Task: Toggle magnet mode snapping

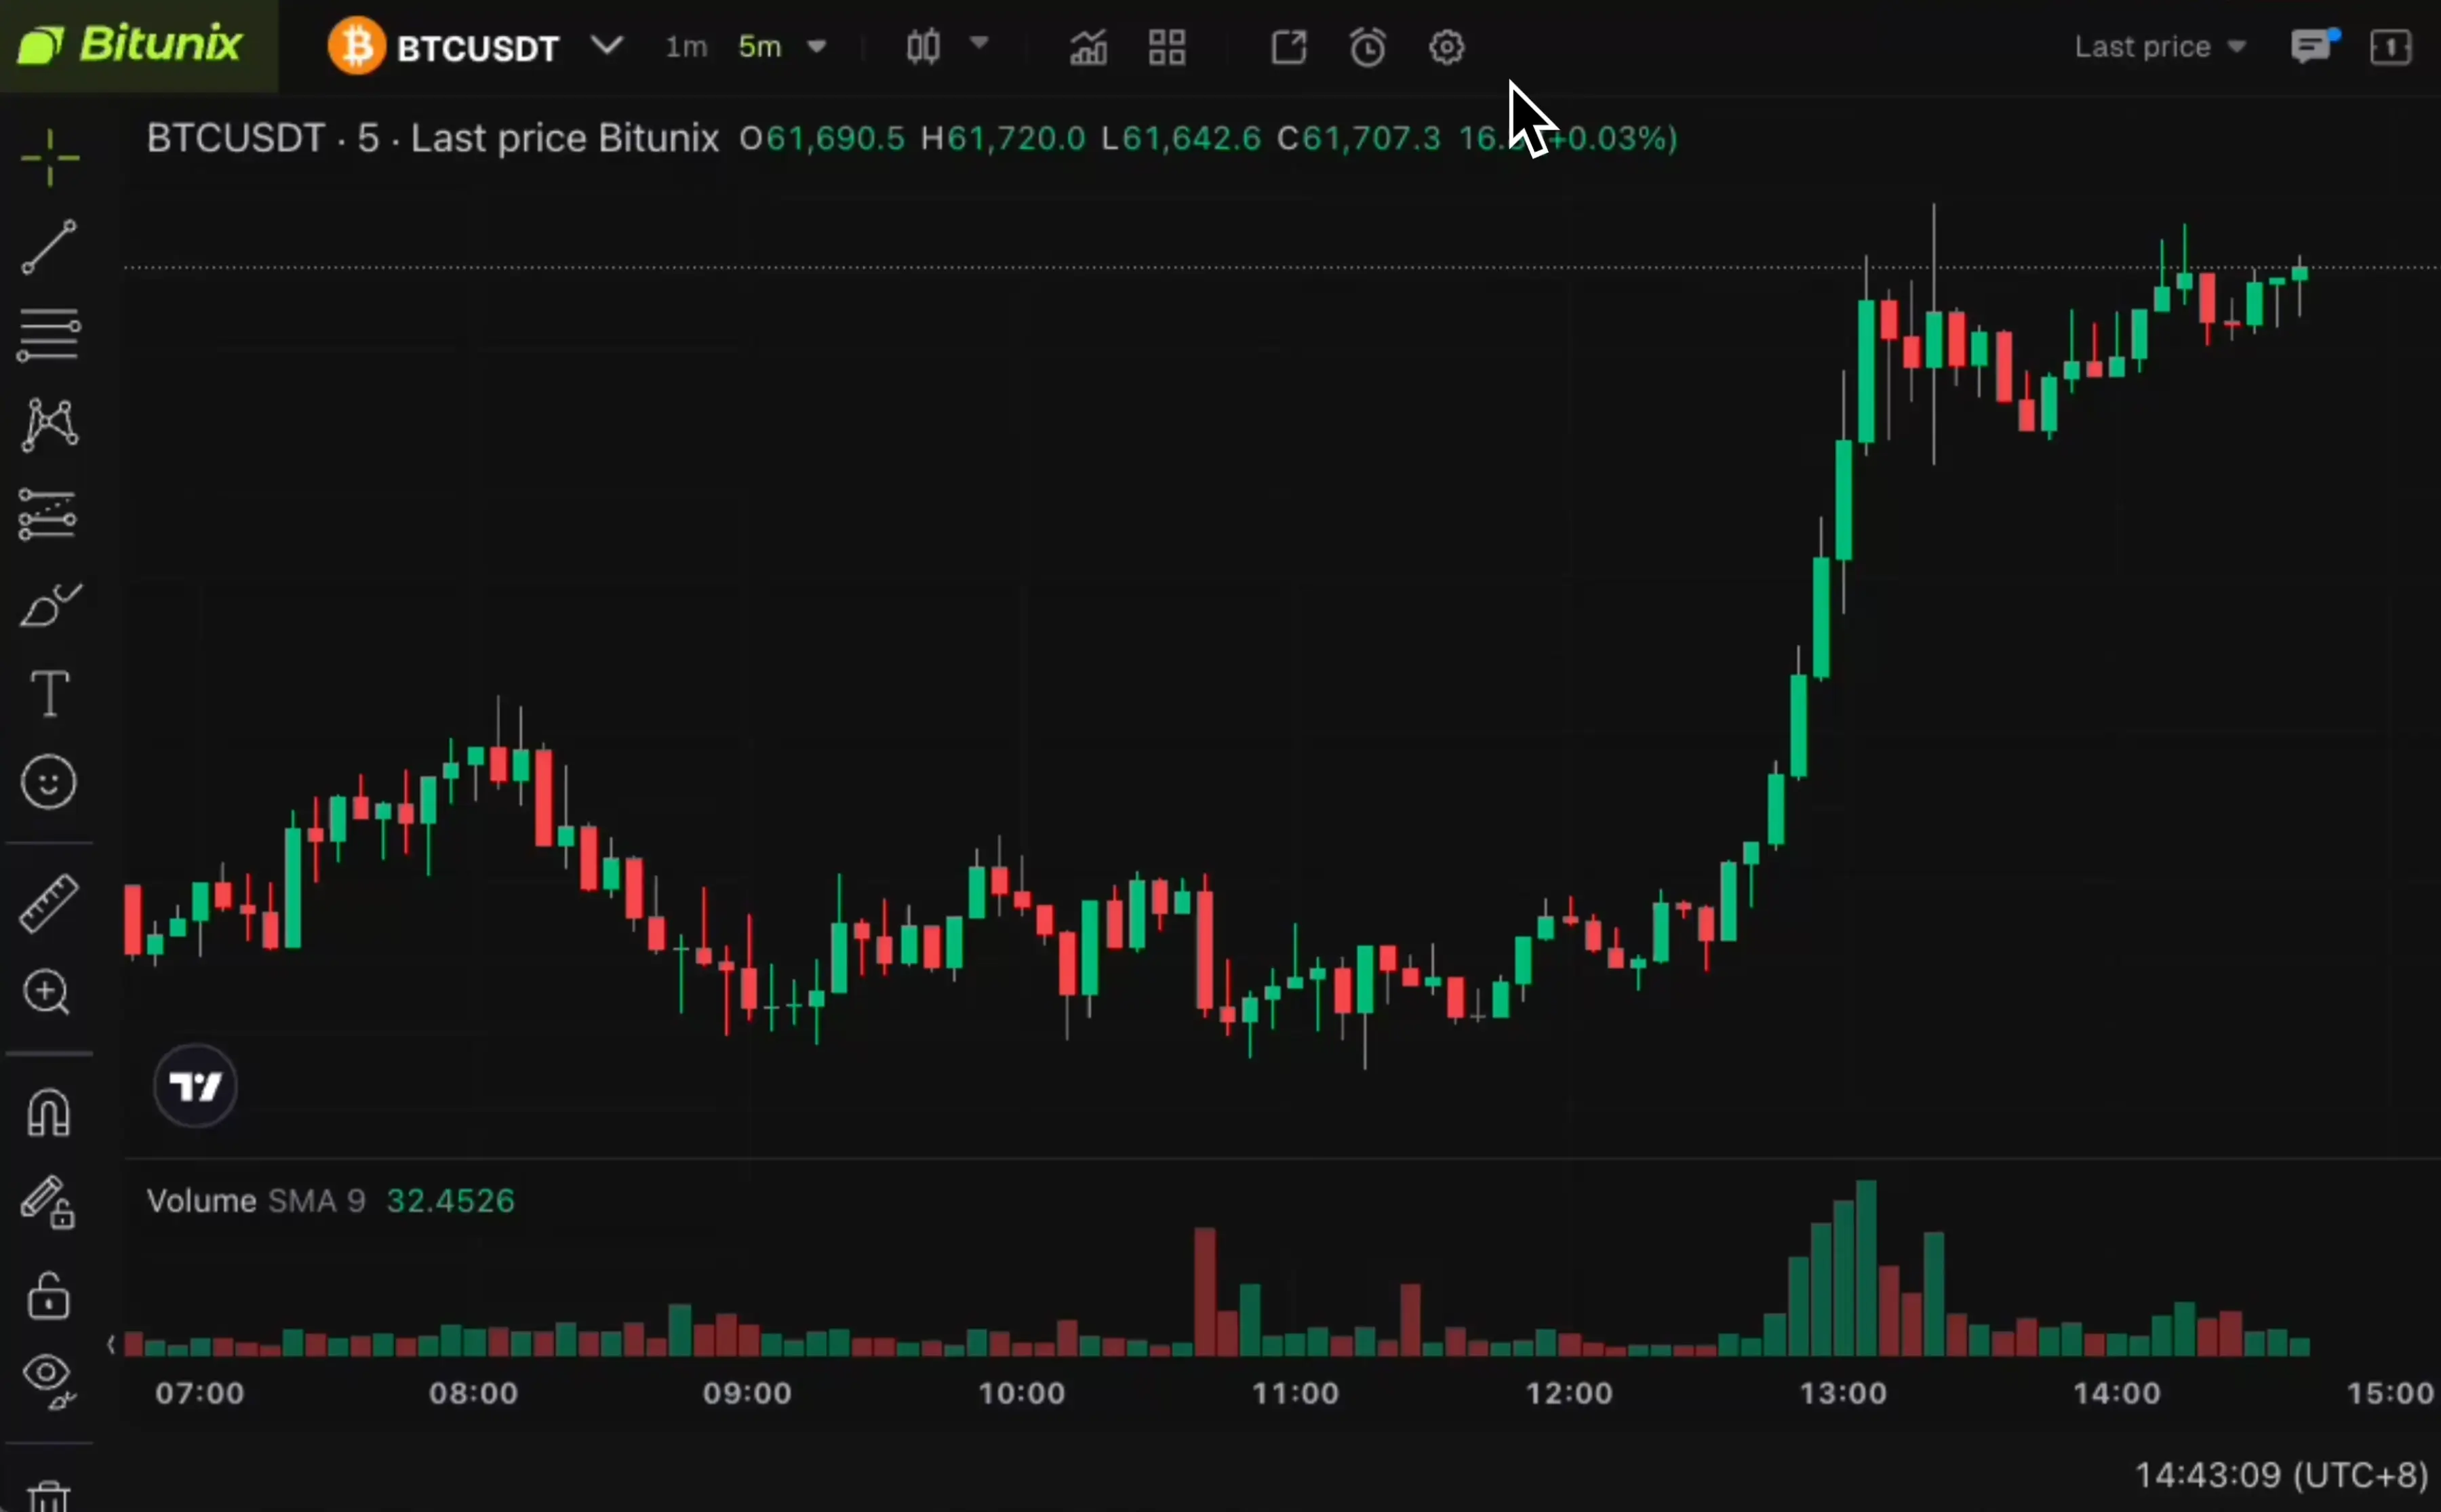Action: click(x=49, y=1111)
